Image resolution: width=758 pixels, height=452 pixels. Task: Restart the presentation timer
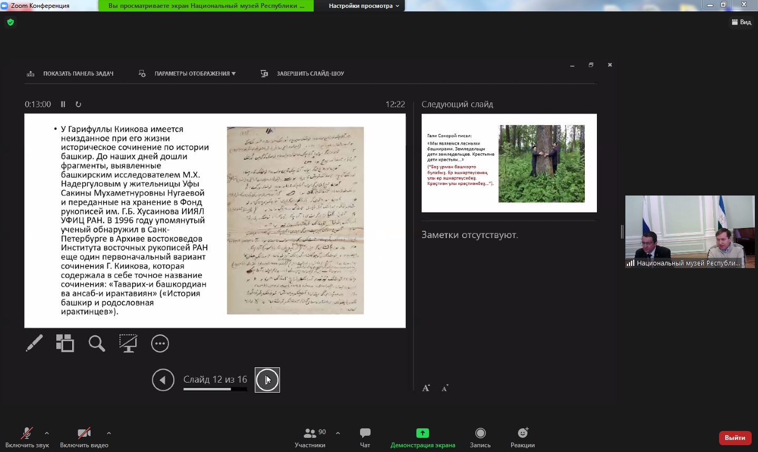tap(78, 105)
